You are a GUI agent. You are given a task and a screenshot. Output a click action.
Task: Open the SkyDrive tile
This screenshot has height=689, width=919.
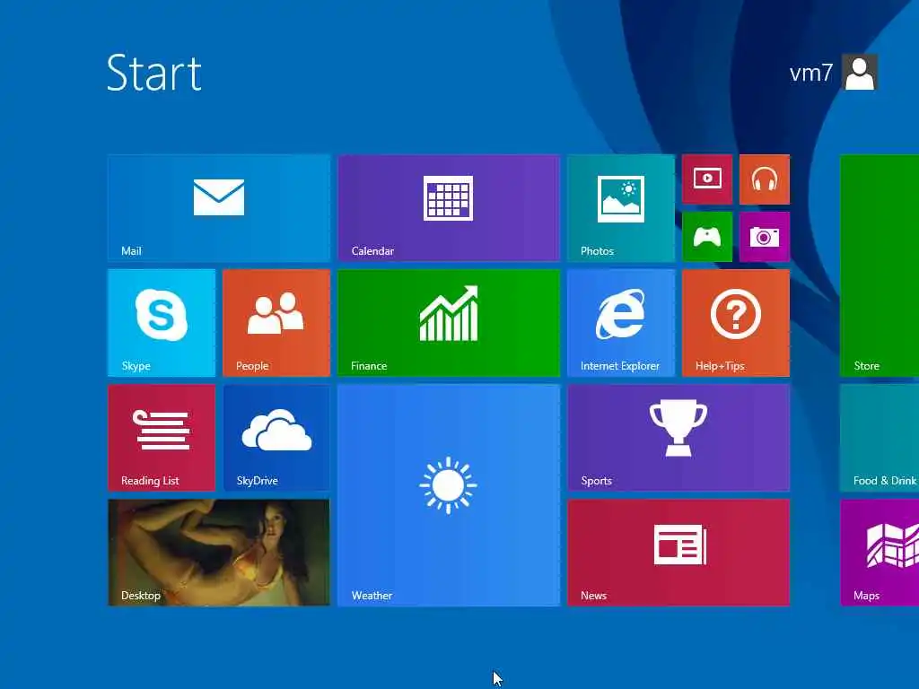tap(276, 438)
